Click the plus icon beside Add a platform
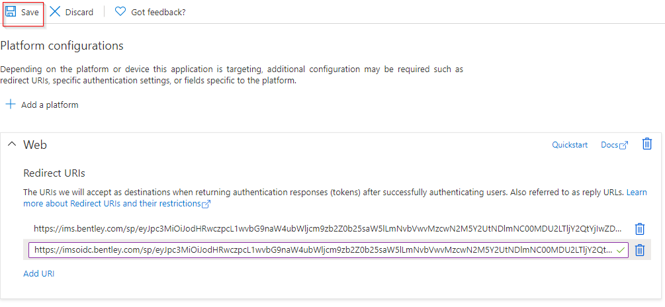Screen dimensions: 665x307 [x=11, y=105]
